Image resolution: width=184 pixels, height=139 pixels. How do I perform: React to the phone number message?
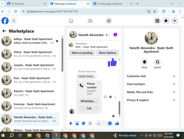click(105, 97)
